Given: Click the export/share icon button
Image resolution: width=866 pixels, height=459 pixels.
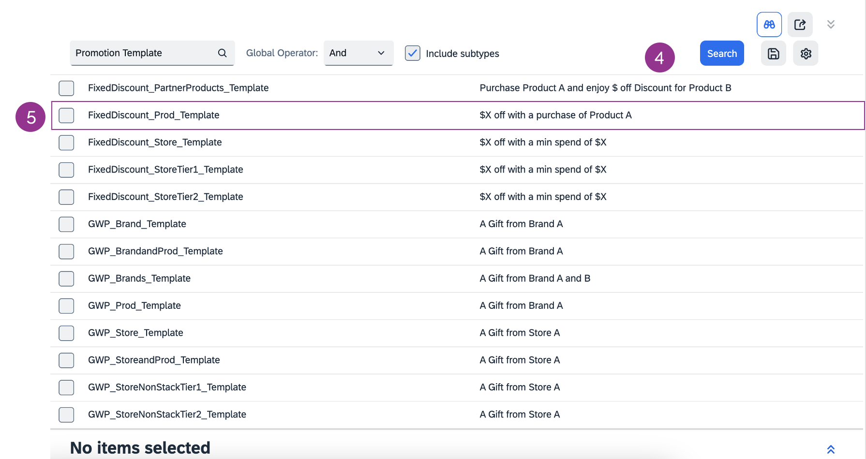Looking at the screenshot, I should 800,25.
